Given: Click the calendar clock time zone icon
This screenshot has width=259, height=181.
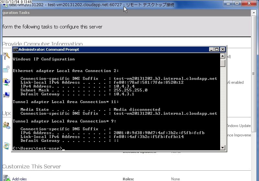Looking at the screenshot, I should (6, 69).
